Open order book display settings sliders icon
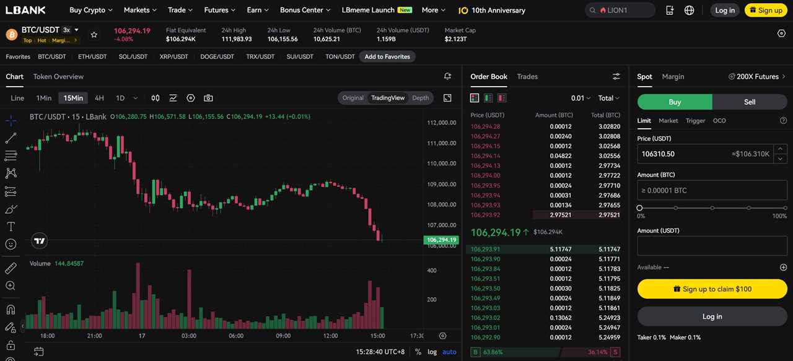This screenshot has height=361, width=793. tap(616, 76)
